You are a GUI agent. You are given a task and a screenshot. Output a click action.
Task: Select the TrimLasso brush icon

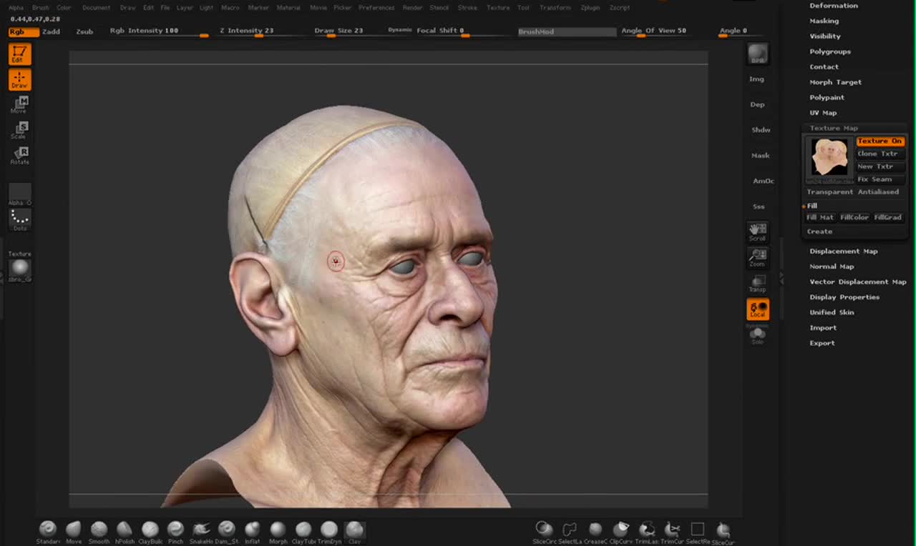(x=647, y=530)
